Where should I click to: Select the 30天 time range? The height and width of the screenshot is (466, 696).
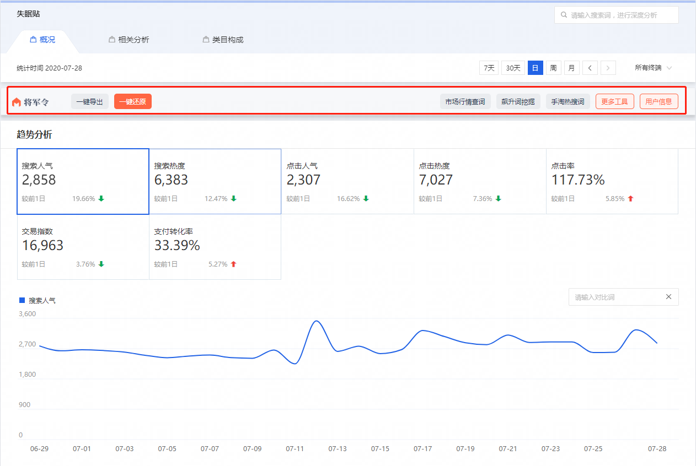513,68
